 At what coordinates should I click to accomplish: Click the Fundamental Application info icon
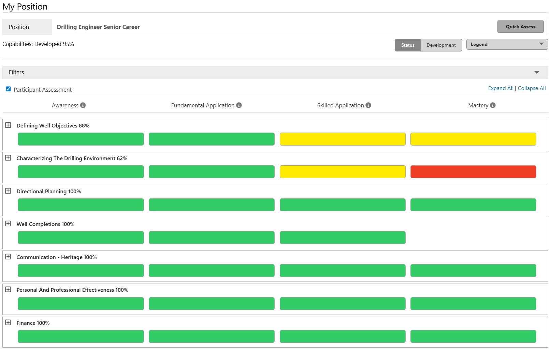(x=239, y=105)
